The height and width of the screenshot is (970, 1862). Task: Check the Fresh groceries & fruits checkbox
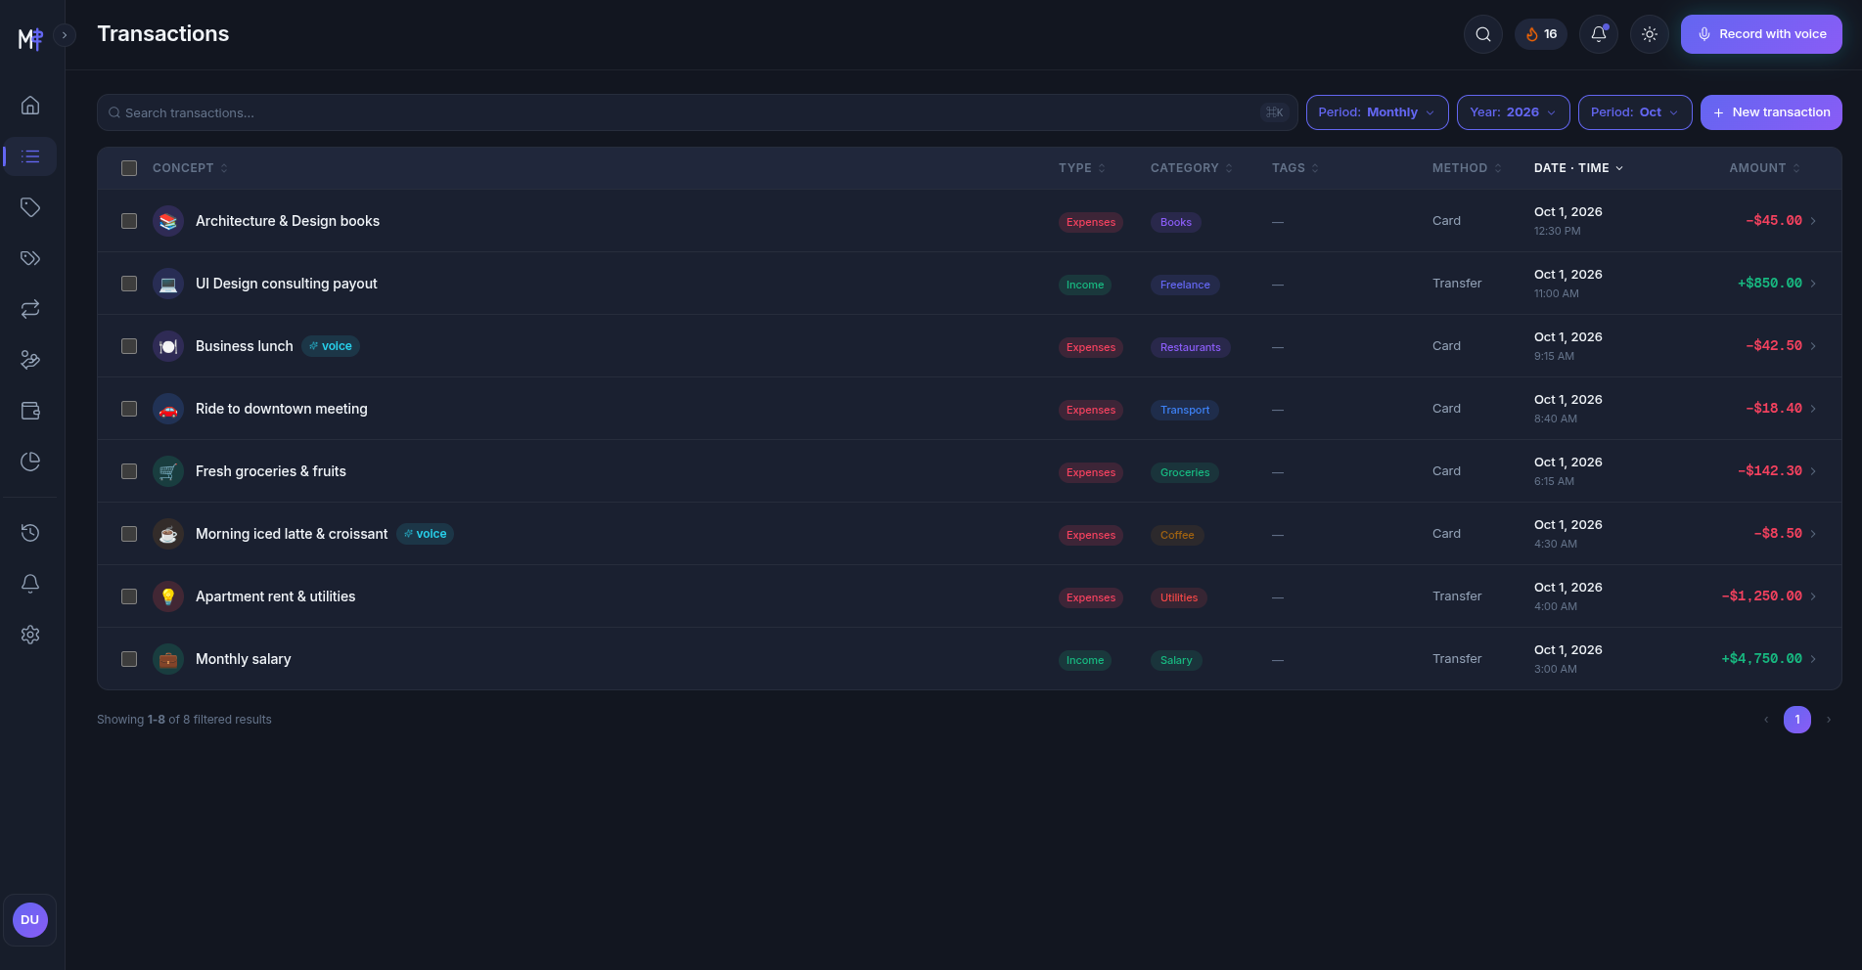click(129, 471)
